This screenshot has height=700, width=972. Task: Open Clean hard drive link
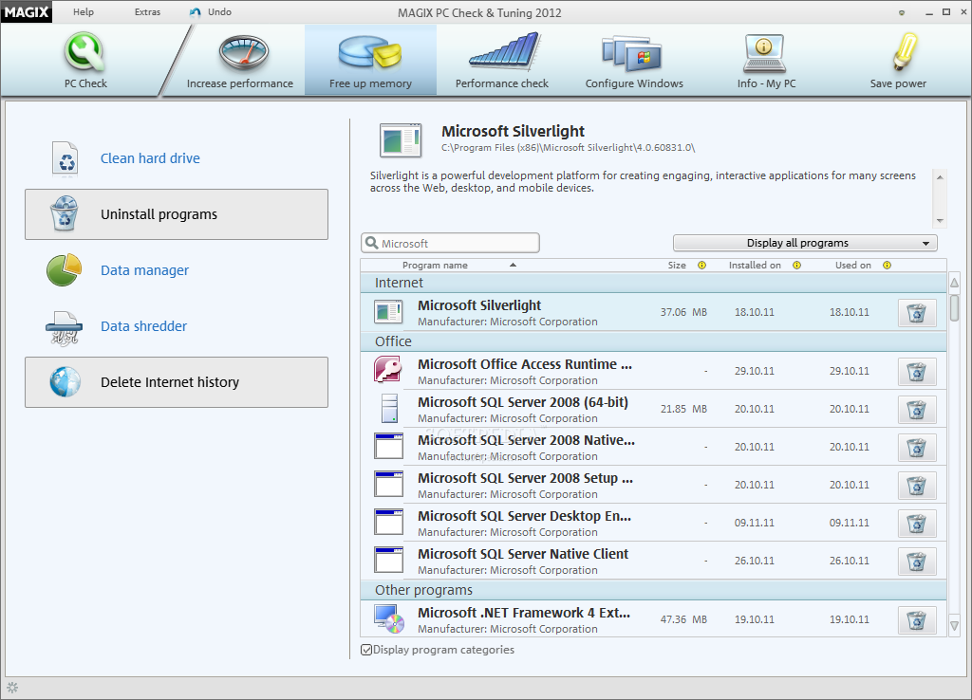point(150,158)
